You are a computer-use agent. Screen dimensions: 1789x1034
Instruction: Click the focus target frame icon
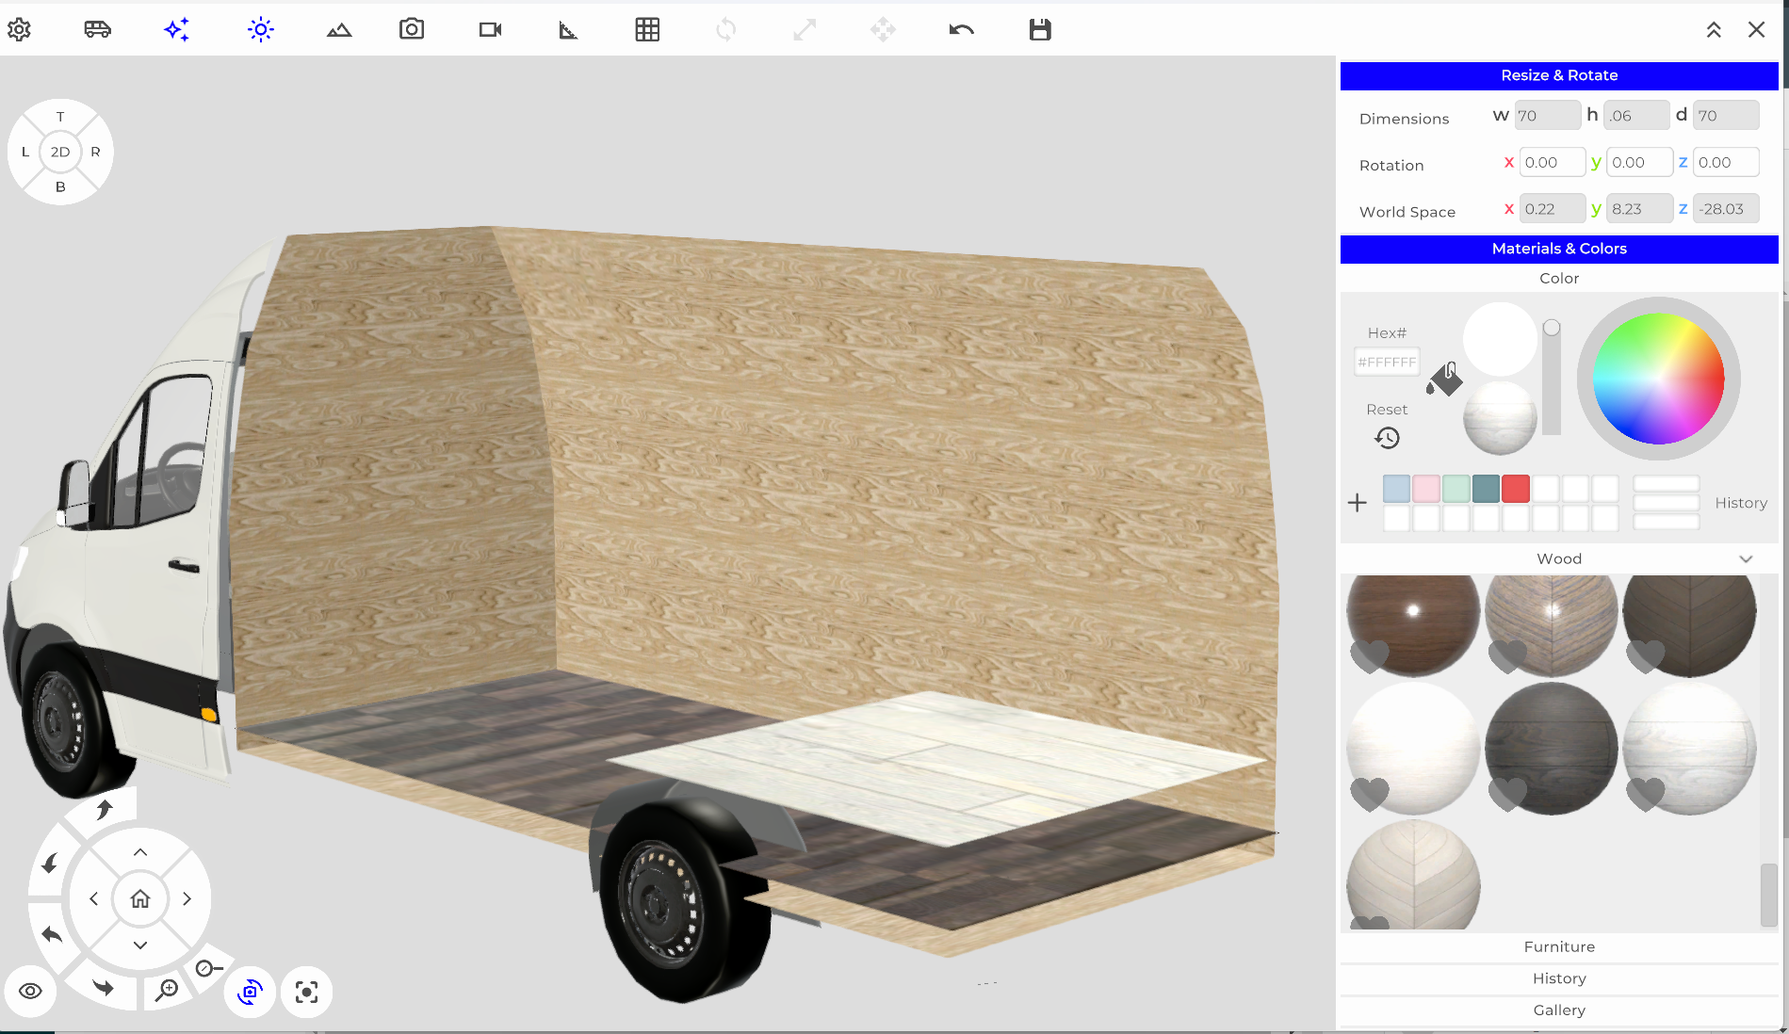pyautogui.click(x=306, y=992)
